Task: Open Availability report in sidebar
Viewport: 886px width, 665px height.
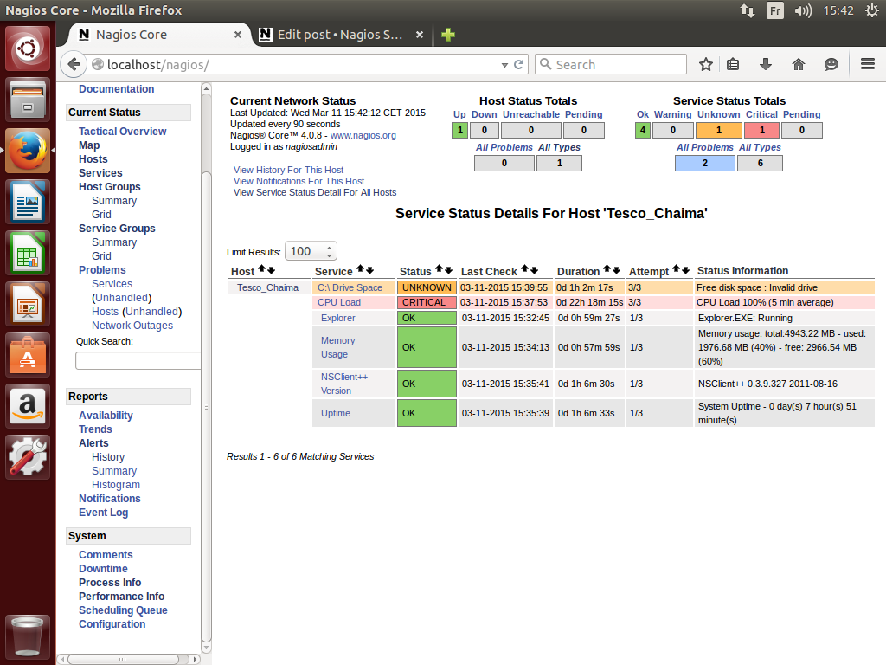Action: [106, 416]
